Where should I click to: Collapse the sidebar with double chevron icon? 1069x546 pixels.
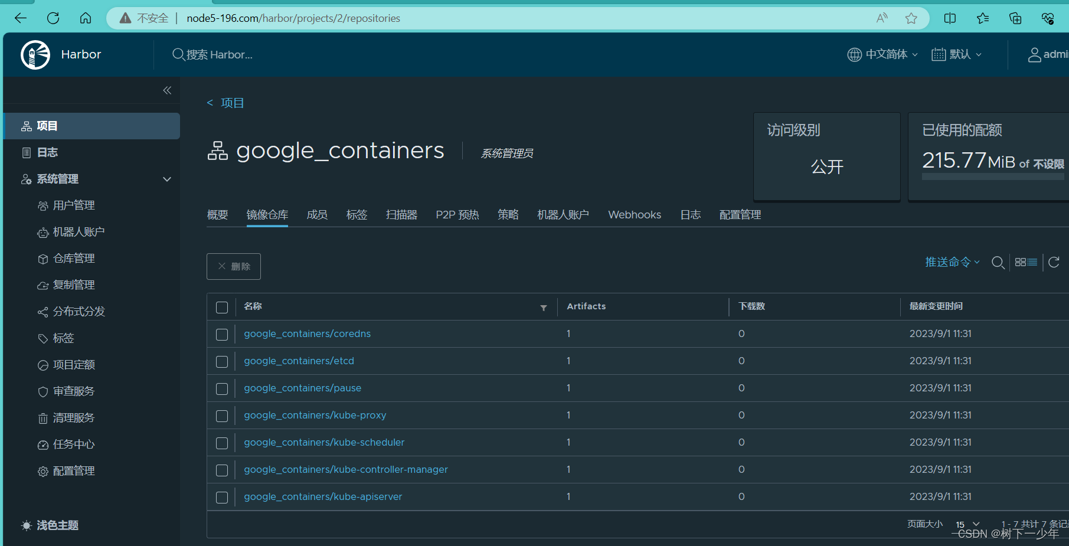pyautogui.click(x=167, y=90)
